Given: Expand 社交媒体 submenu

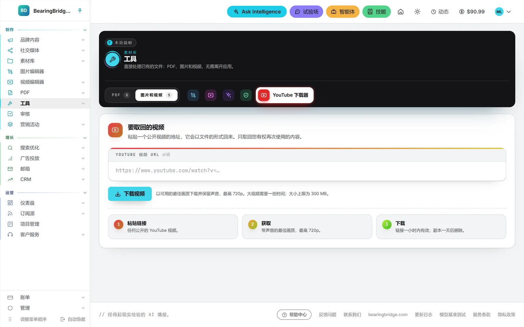Looking at the screenshot, I should (83, 50).
